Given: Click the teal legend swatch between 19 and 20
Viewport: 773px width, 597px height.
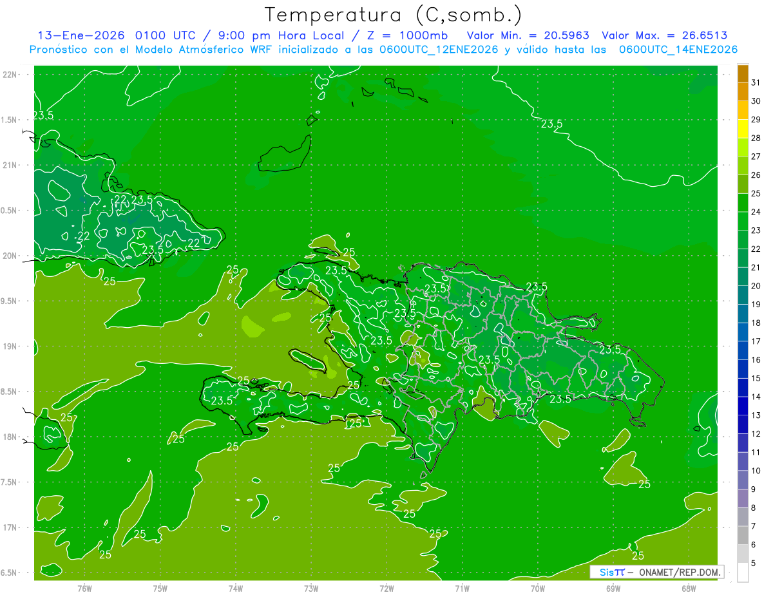Looking at the screenshot, I should point(743,296).
